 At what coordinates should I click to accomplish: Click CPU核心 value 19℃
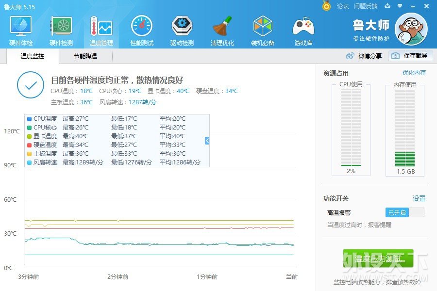[x=135, y=91]
